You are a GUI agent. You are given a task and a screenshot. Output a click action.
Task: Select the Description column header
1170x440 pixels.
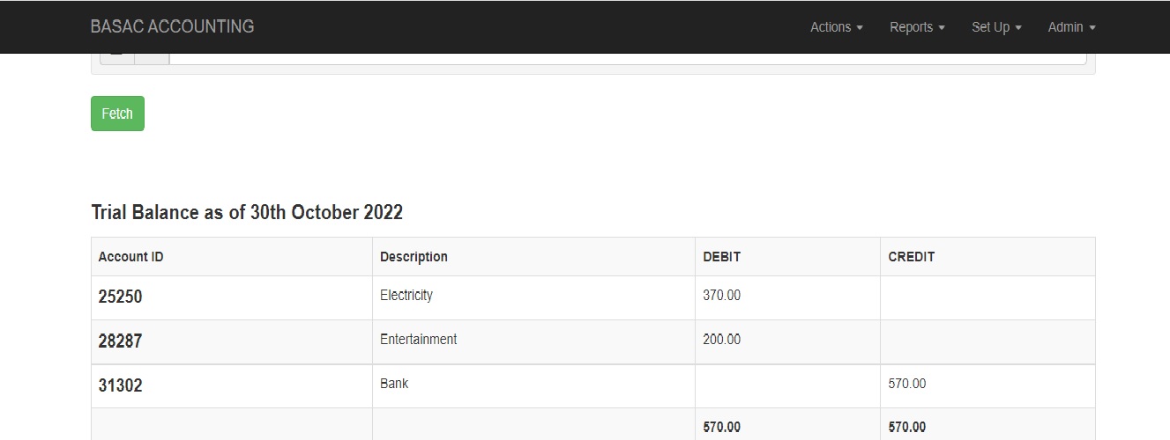pos(414,257)
